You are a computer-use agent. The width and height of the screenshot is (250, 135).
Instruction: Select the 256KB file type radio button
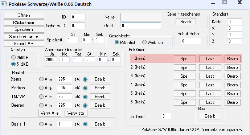13,57
